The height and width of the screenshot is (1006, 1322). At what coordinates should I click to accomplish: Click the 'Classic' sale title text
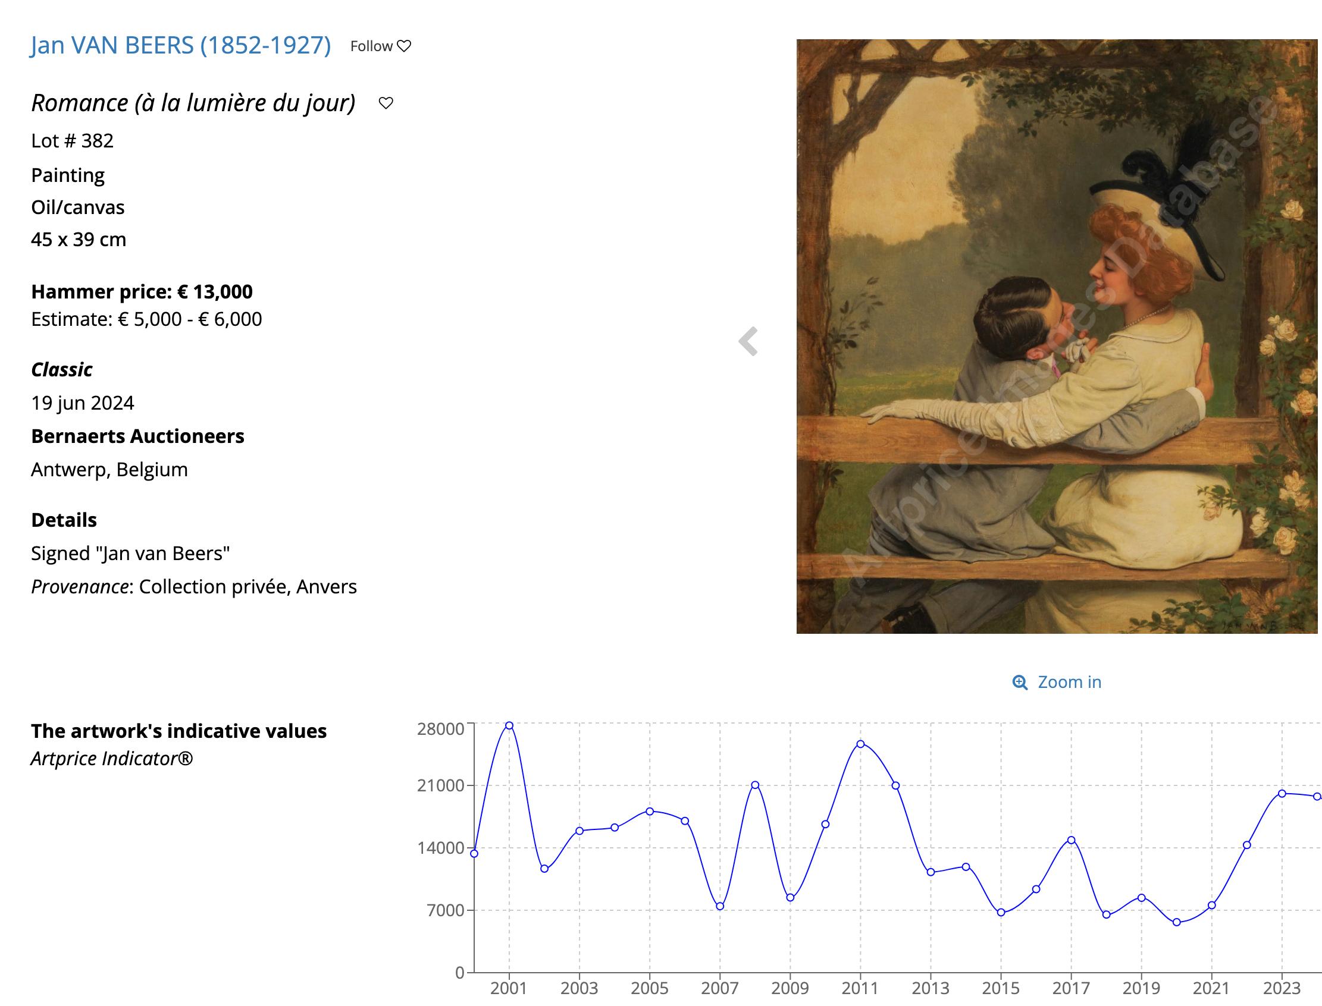point(62,369)
